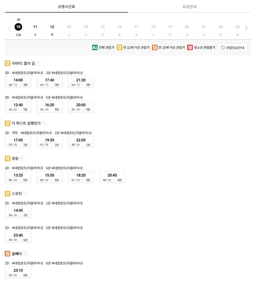Click the 15 rating legend icon
256x281 pixels.
[x=155, y=47]
